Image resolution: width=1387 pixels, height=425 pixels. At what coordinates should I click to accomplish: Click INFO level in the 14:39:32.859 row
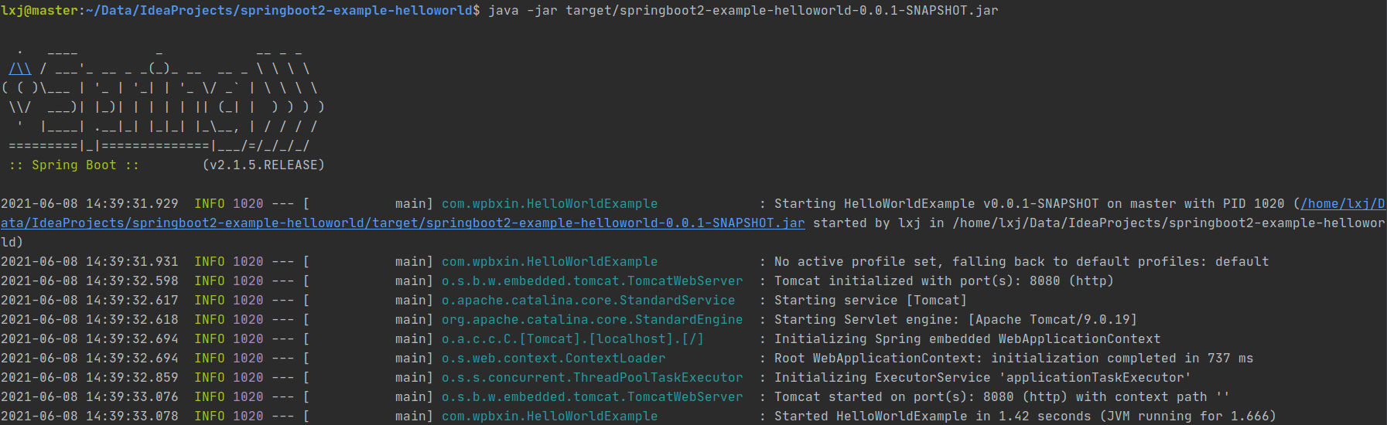click(210, 378)
